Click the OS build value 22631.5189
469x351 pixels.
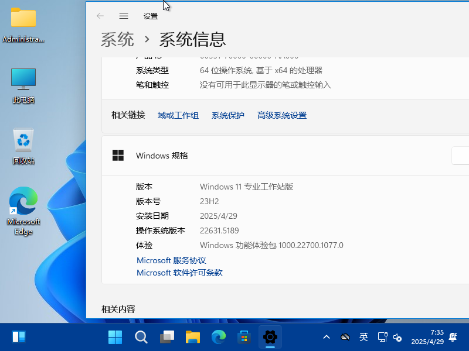pyautogui.click(x=219, y=230)
